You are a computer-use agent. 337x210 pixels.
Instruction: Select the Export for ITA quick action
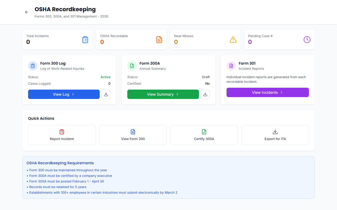[275, 135]
